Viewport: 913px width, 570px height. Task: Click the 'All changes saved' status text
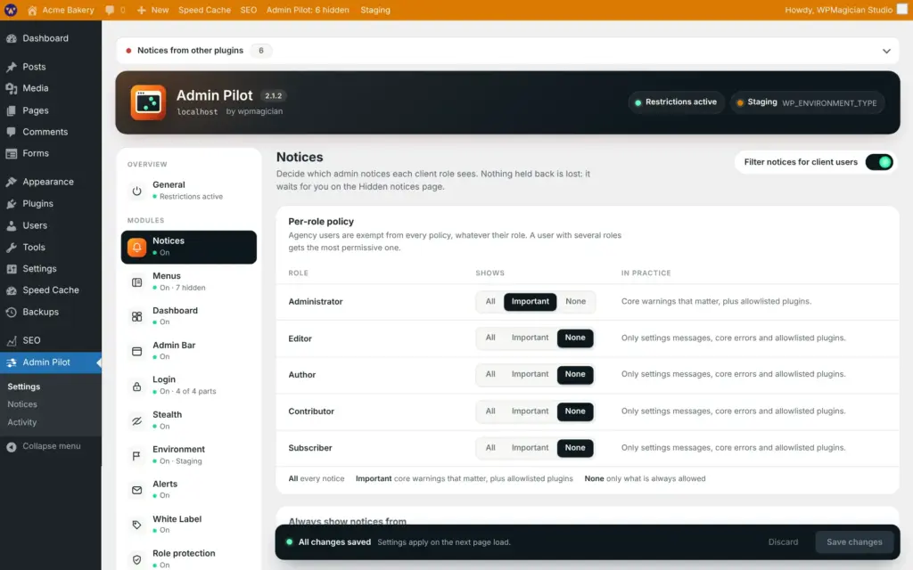coord(334,542)
